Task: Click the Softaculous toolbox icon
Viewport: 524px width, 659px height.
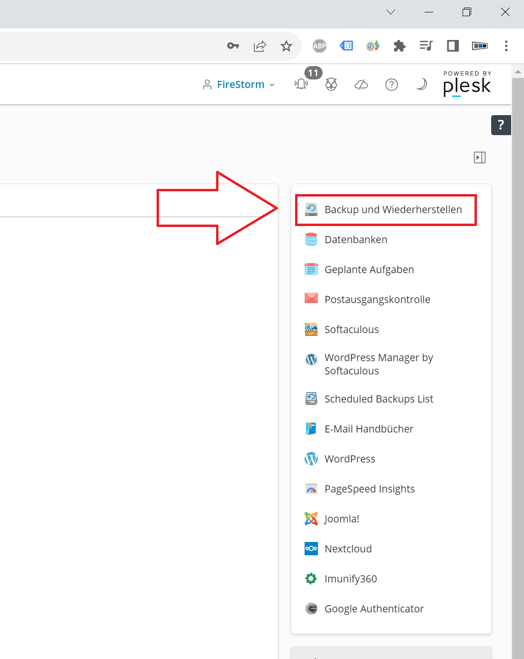Action: 311,329
